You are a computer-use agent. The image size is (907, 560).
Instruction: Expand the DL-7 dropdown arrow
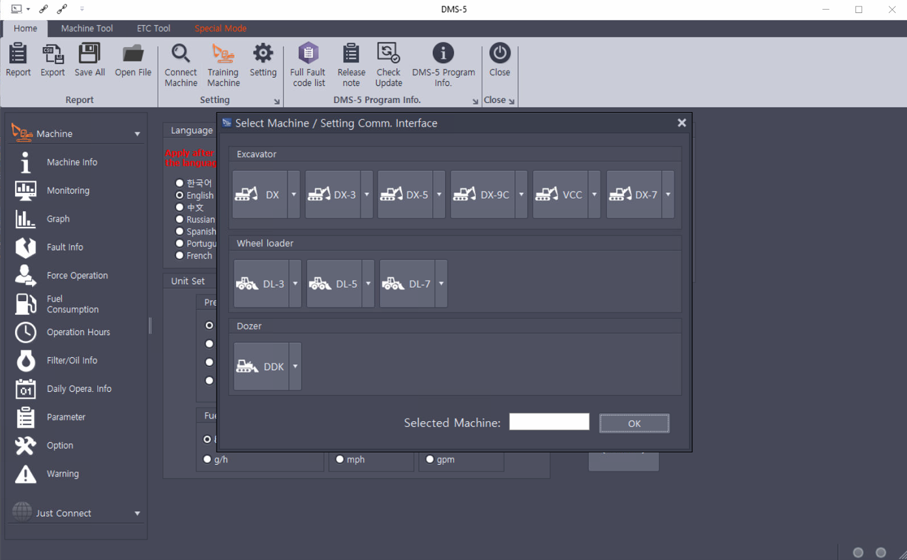(x=441, y=284)
